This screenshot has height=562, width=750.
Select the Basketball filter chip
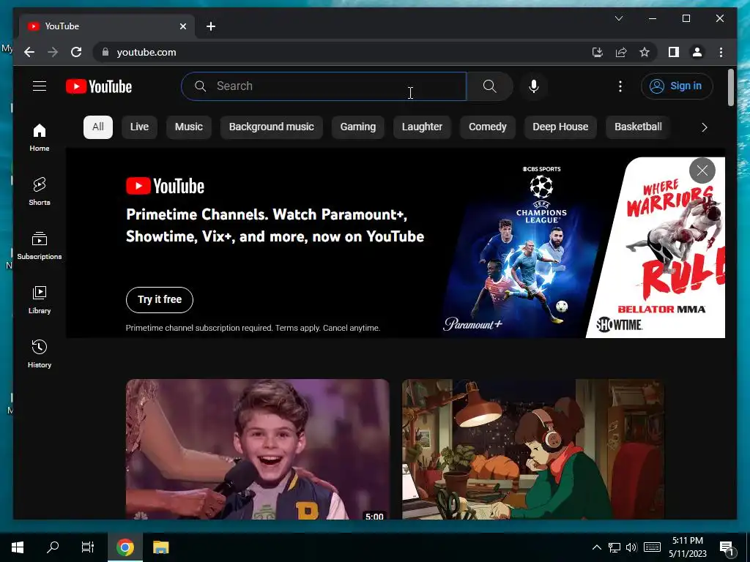[638, 127]
